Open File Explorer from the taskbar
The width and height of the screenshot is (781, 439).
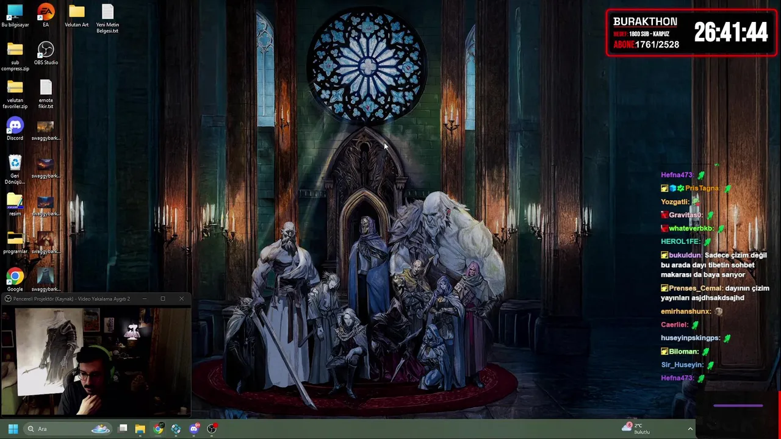[x=140, y=429]
